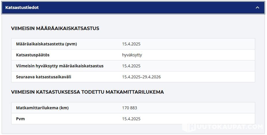The width and height of the screenshot is (267, 135).
Task: Select the VIIMEISIN KATSASTUKSESSA TODETTU MATKAMITTARILUKEMA heading
Action: [87, 92]
